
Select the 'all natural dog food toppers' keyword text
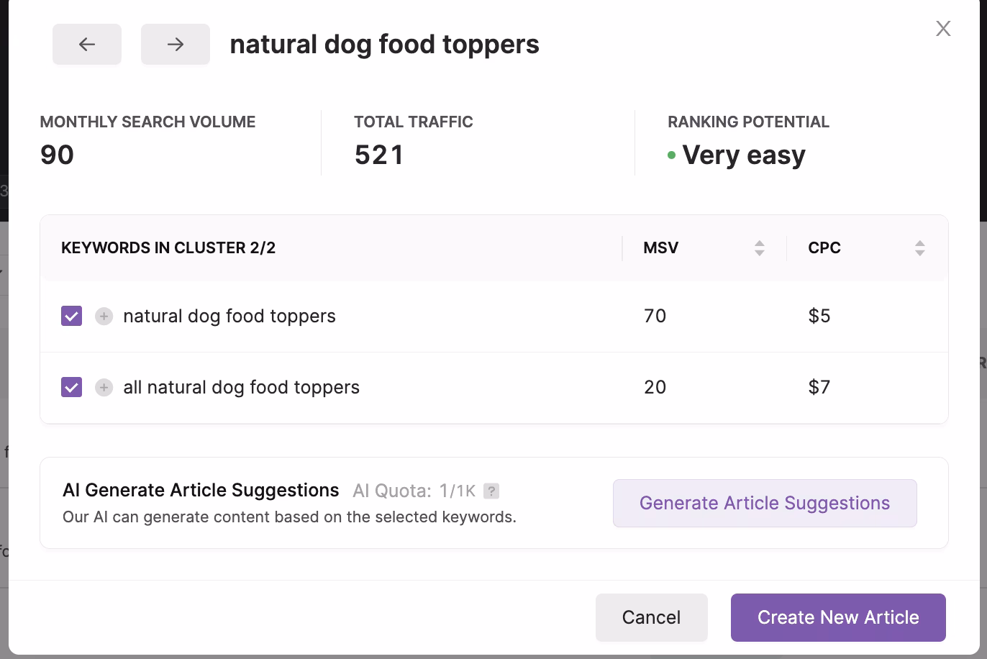click(x=241, y=388)
